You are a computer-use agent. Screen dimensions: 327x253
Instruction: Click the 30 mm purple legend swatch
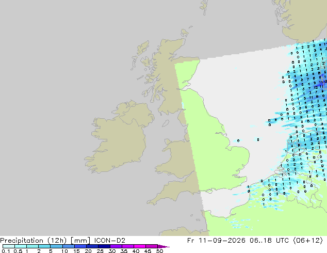point(116,246)
